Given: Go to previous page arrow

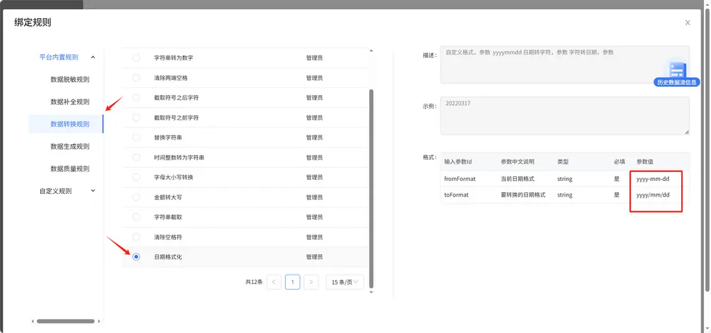Looking at the screenshot, I should 274,282.
